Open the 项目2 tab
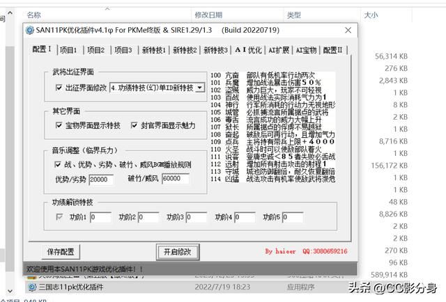The height and width of the screenshot is (302, 446). pos(96,50)
